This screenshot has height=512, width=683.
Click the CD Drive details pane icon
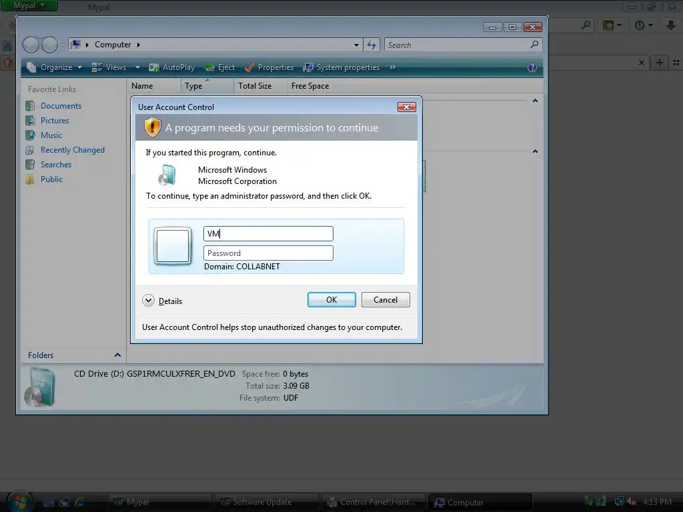click(40, 387)
